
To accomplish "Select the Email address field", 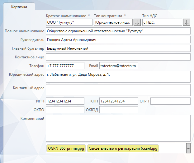I will click(118, 66).
